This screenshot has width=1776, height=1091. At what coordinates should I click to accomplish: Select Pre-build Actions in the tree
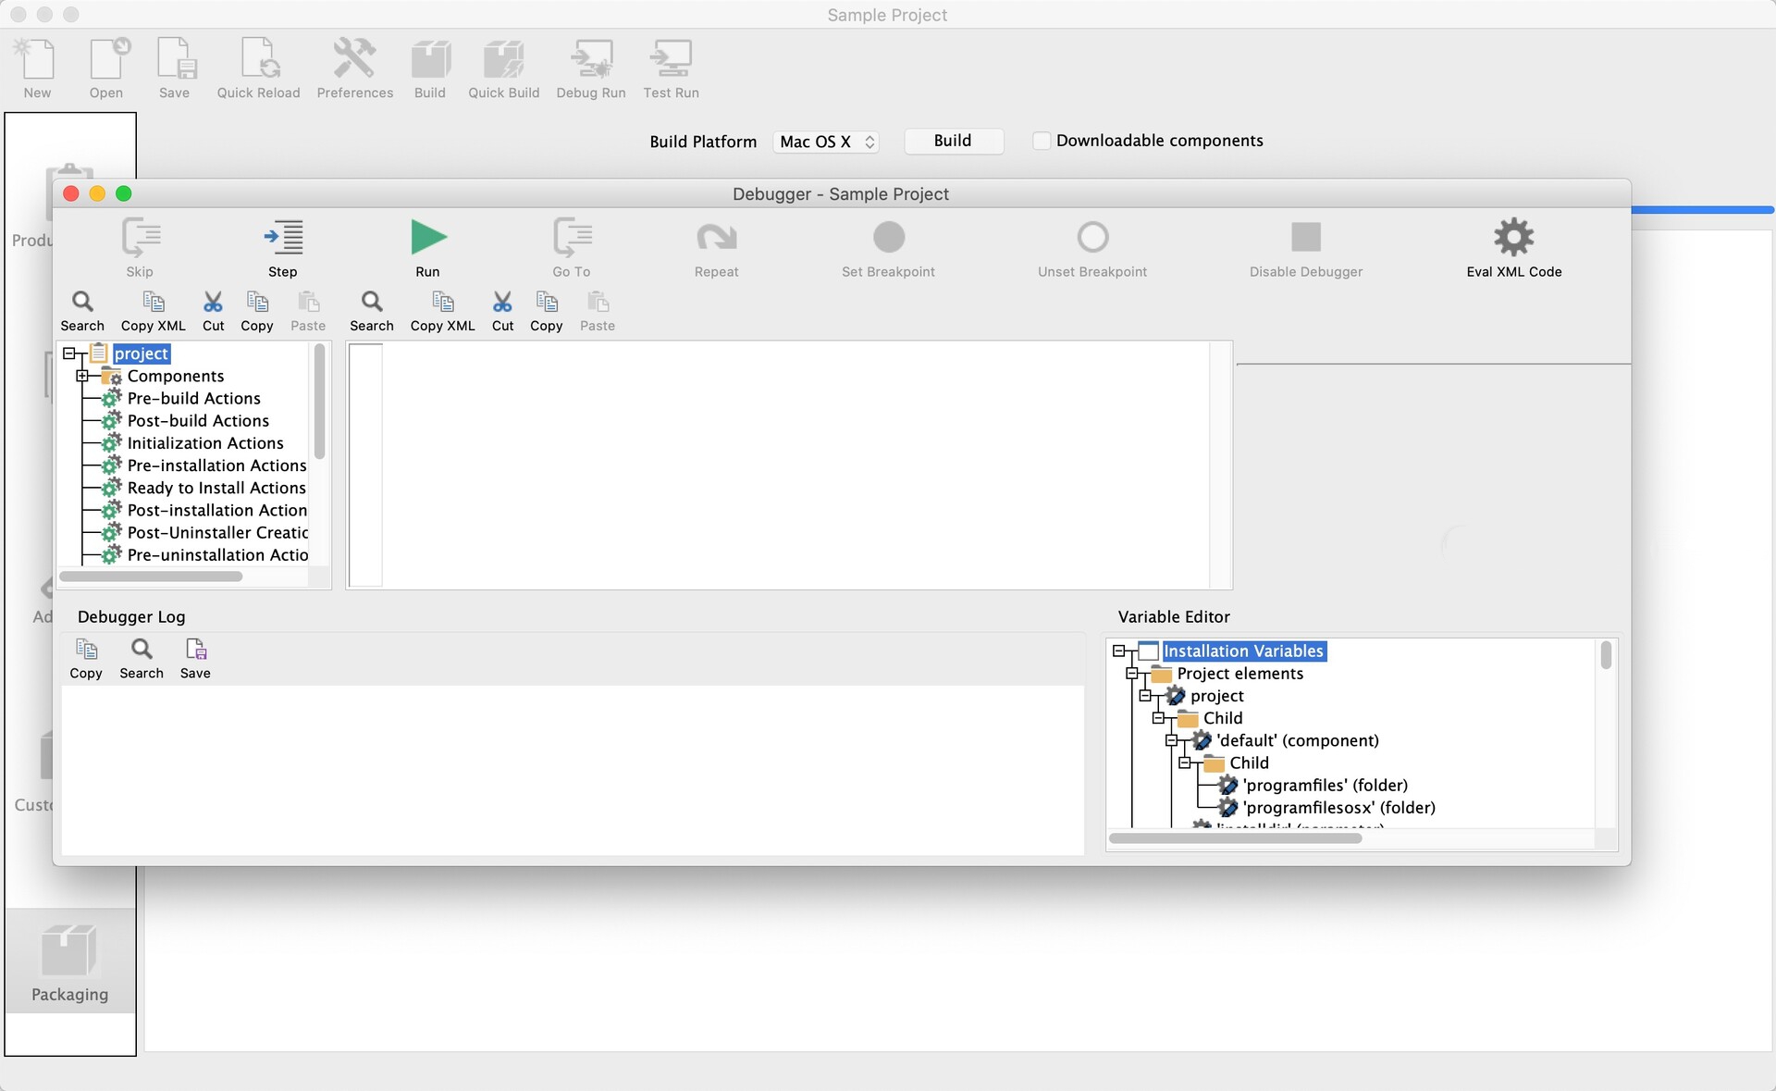(x=193, y=398)
